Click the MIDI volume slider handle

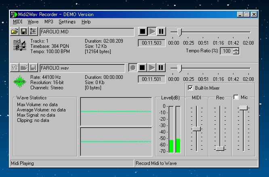pyautogui.click(x=196, y=129)
